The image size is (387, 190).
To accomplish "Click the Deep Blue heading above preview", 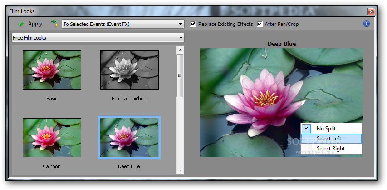I will coord(282,44).
